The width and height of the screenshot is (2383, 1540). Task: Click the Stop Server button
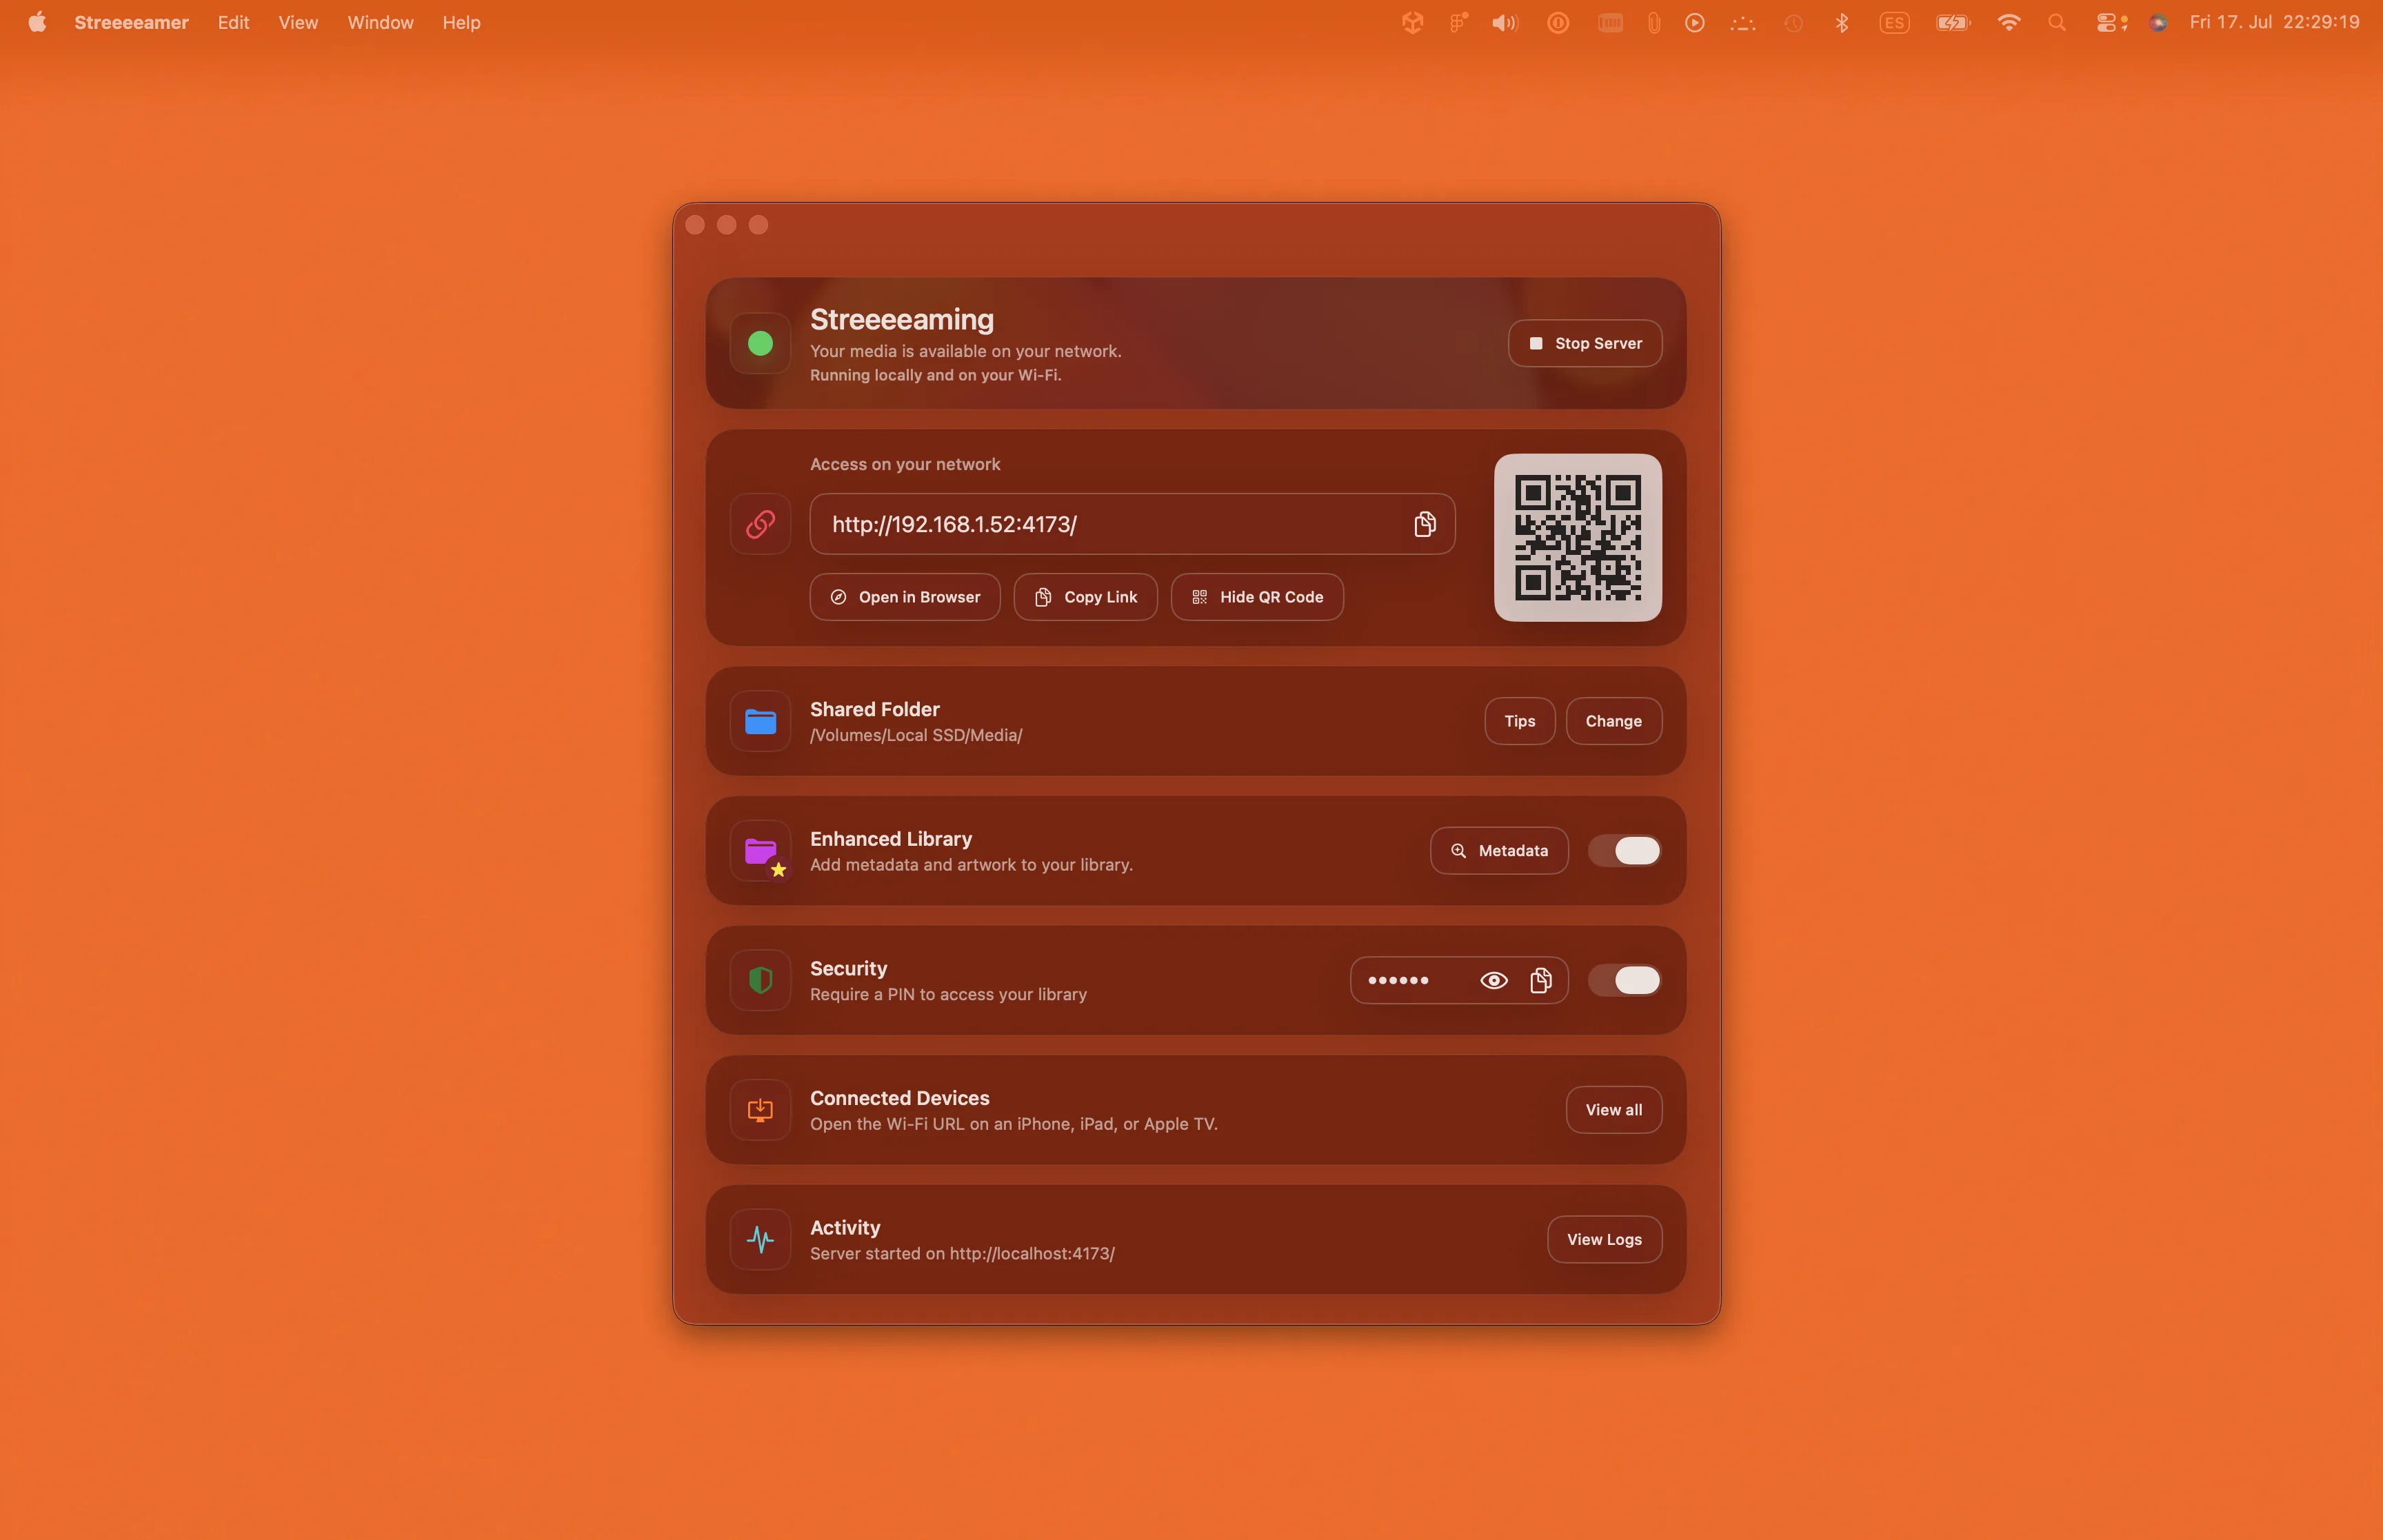1585,343
